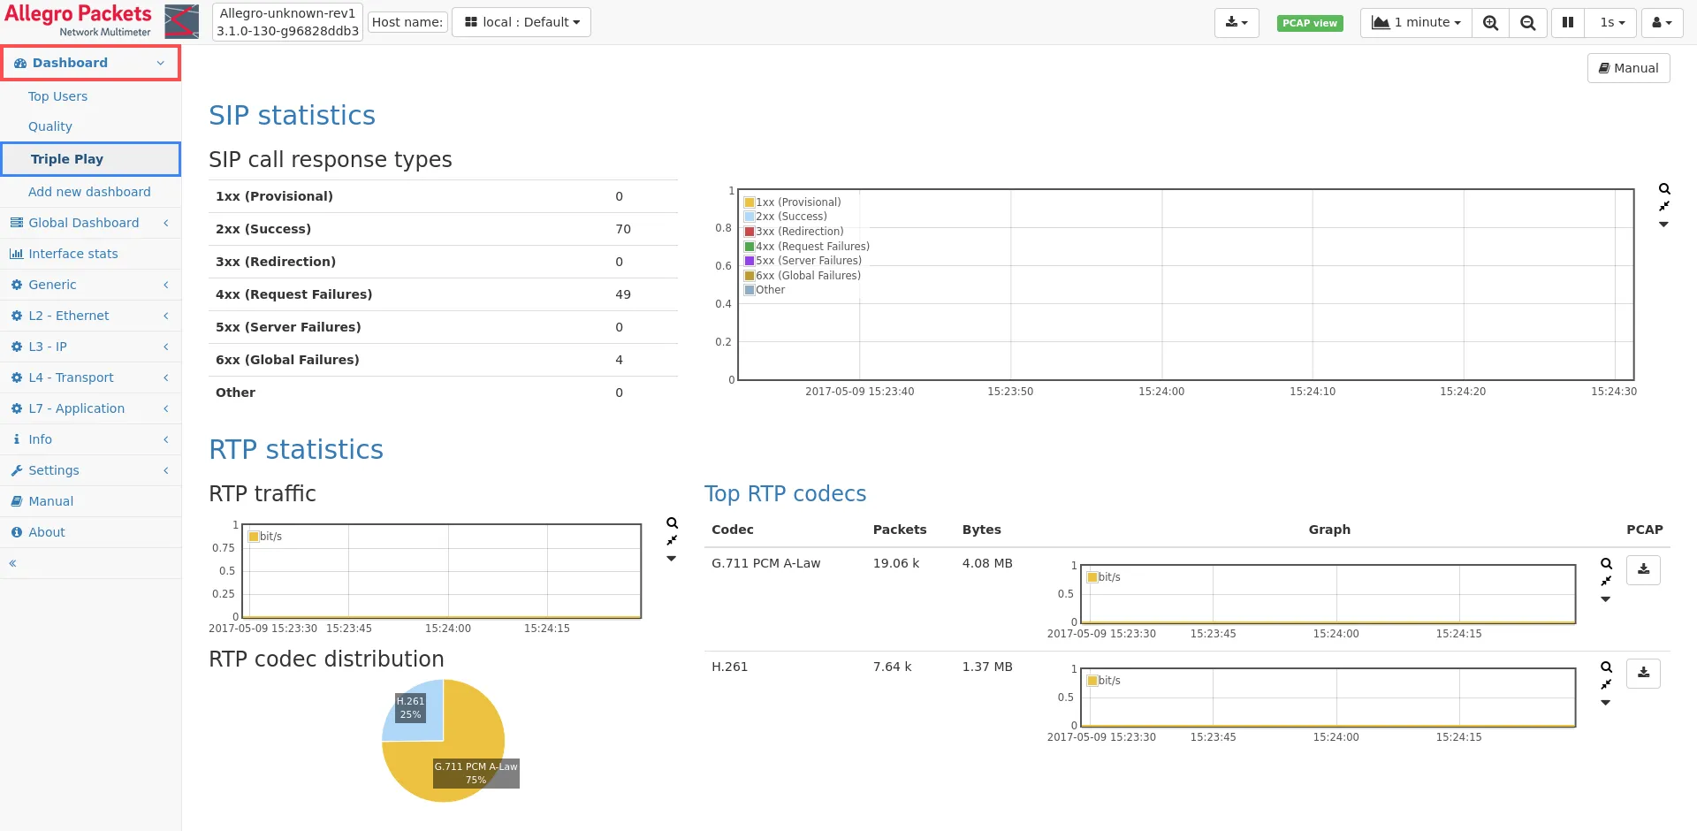Click magnifier icon beside SIP response graph
This screenshot has height=831, width=1697.
(x=1664, y=189)
